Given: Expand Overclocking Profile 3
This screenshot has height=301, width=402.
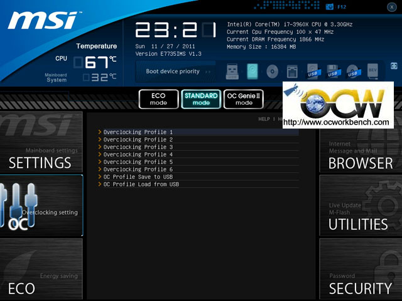Looking at the screenshot, I should coord(198,147).
